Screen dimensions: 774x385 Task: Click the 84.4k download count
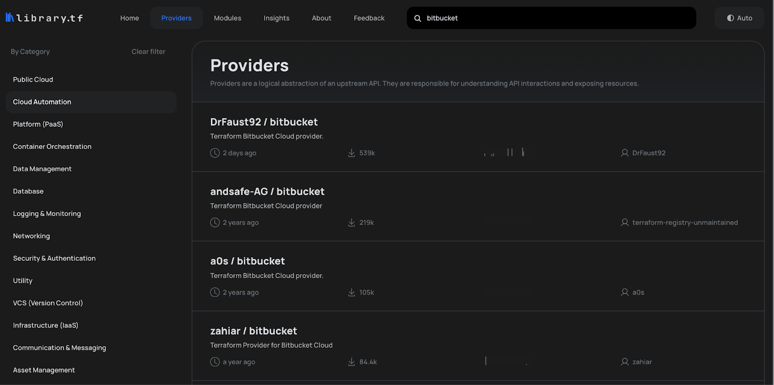pyautogui.click(x=368, y=362)
